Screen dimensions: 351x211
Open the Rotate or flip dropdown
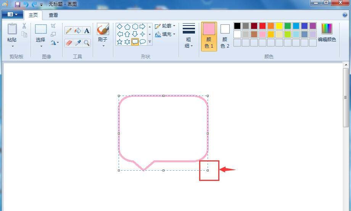(55, 43)
